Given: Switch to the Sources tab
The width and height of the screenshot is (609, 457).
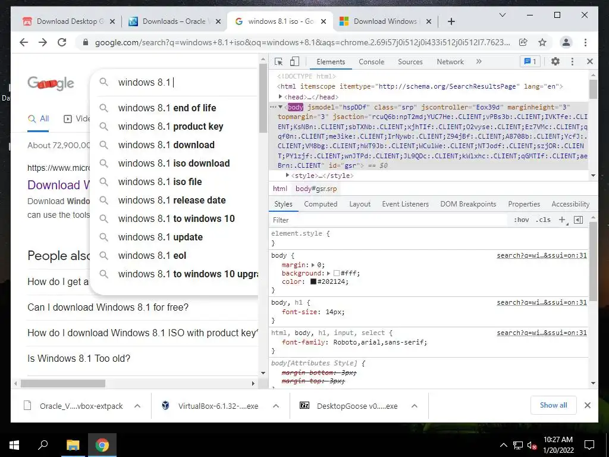Looking at the screenshot, I should coord(410,62).
